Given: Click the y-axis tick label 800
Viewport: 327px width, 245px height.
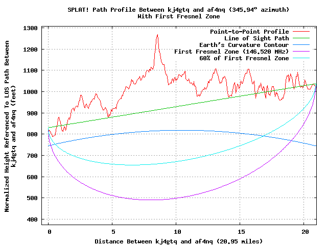Looking at the screenshot, I should (32, 134).
